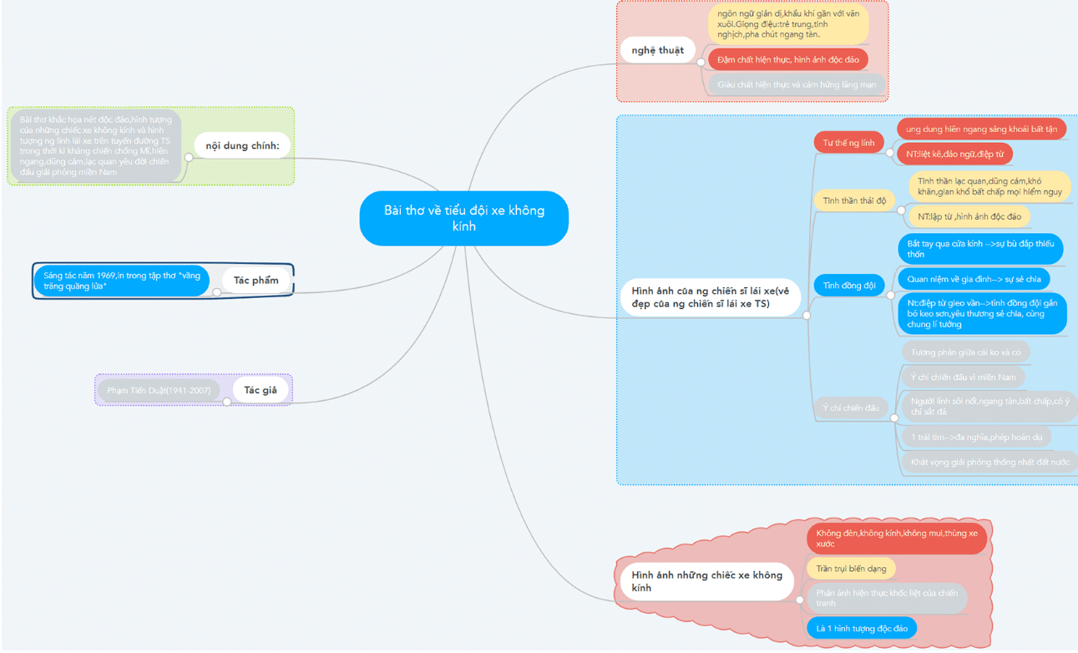This screenshot has height=653, width=1078.
Task: Click 'Tinh thần lạc quan,dũng cảm' yellow node
Action: click(989, 186)
